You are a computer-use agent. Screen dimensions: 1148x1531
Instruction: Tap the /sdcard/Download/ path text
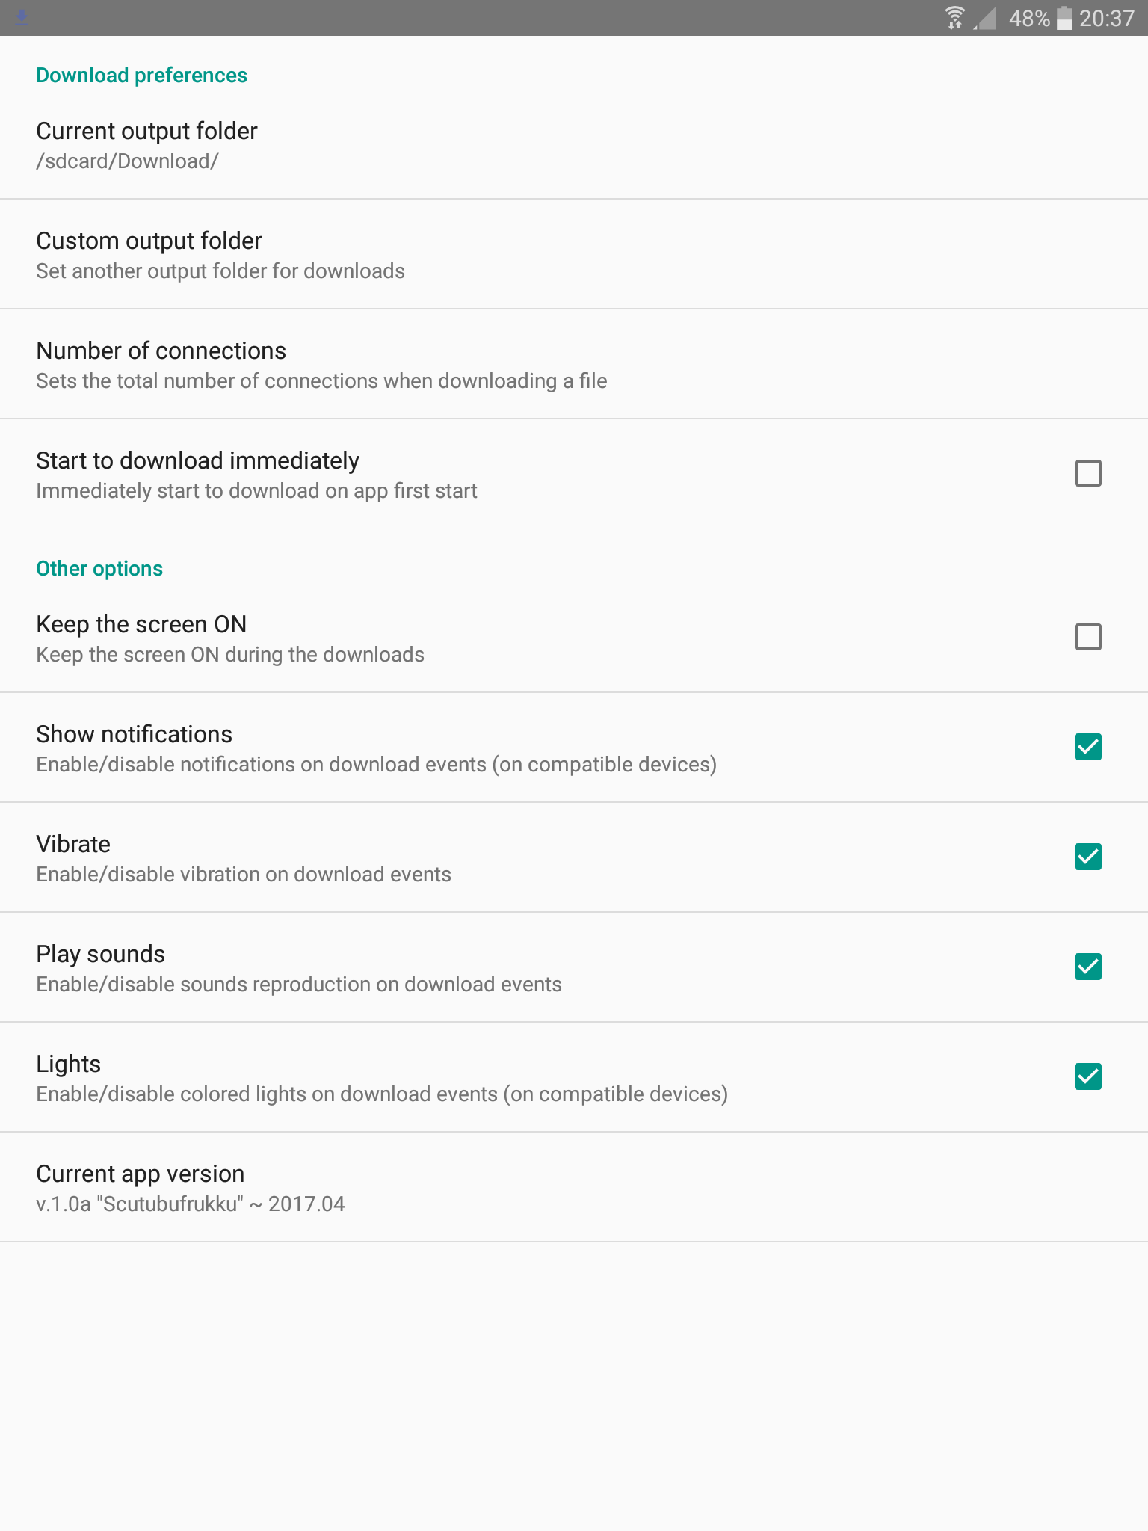127,161
